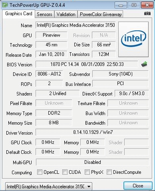
Task: Click the ROPs field showing 2
Action: pyautogui.click(x=49, y=84)
